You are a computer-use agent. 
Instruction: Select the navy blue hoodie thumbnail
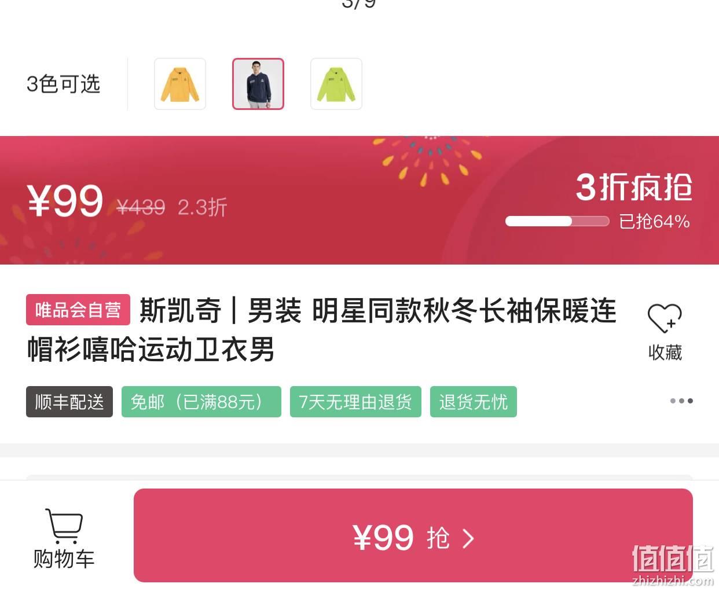click(258, 84)
